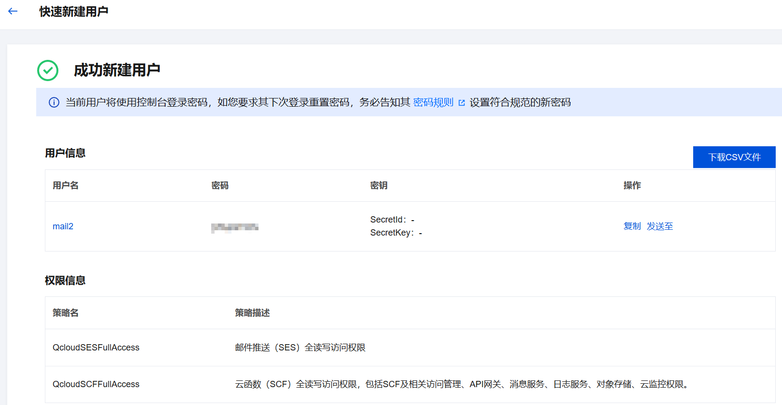Click the 策略描述 column header
782x405 pixels.
(252, 313)
